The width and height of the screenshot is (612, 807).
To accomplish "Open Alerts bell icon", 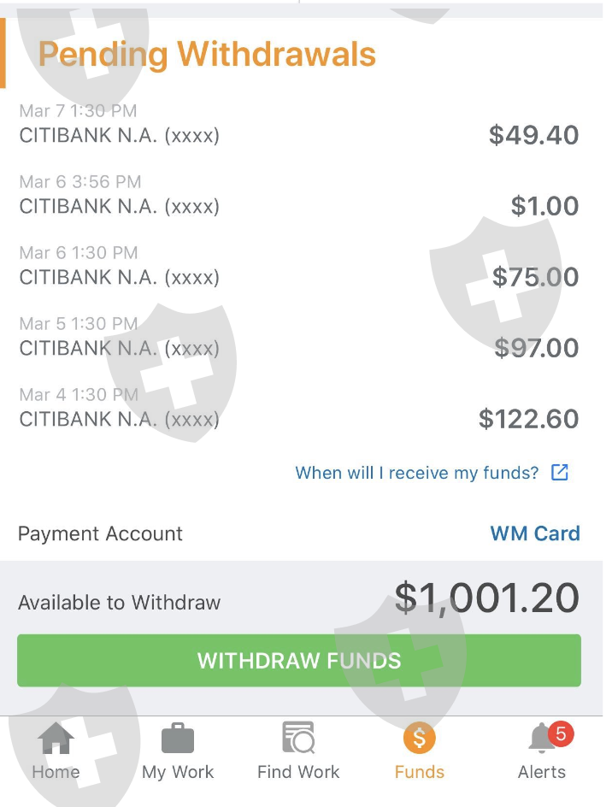I will (541, 739).
